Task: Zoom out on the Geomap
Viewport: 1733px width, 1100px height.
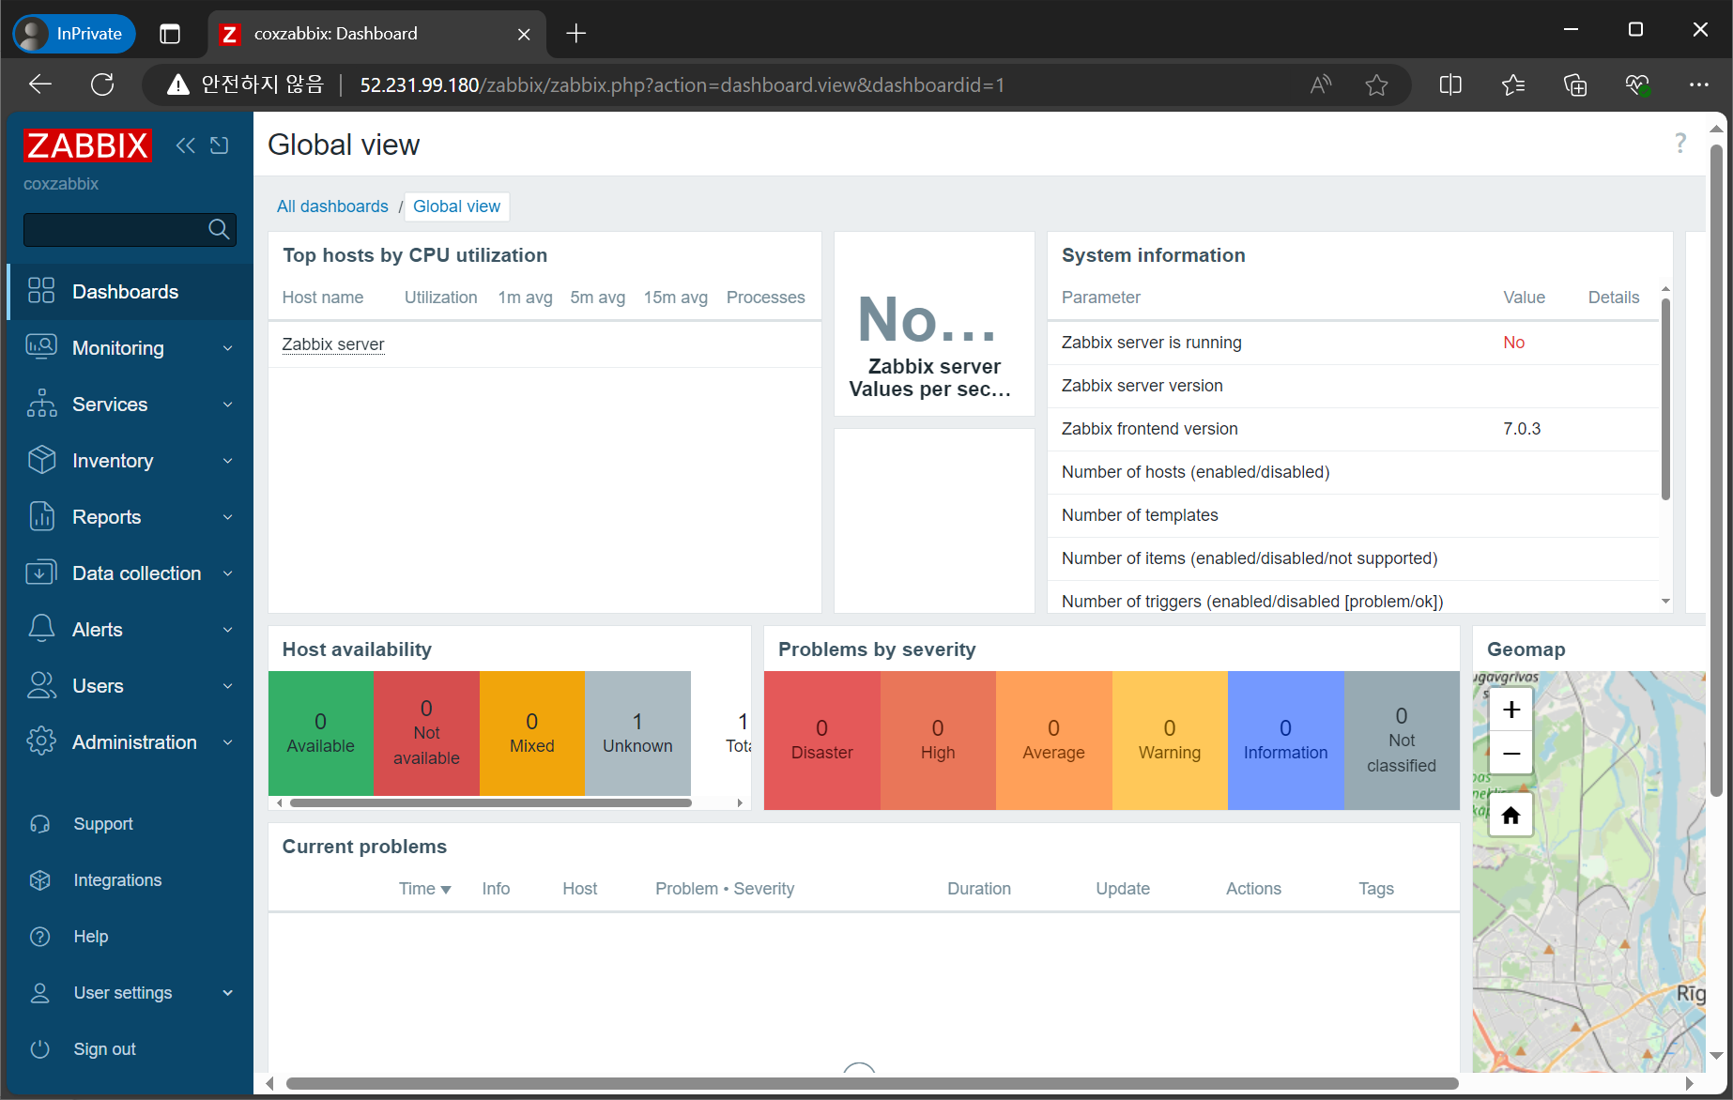Action: click(x=1511, y=753)
